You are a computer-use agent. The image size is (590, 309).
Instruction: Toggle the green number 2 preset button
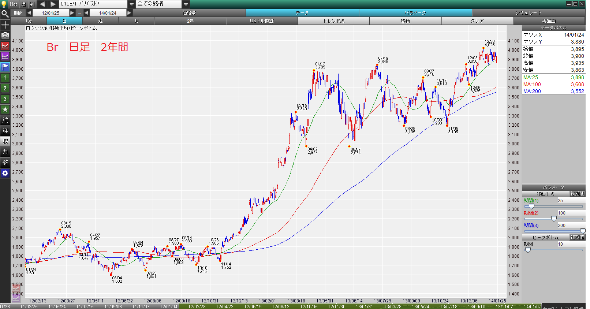5,88
